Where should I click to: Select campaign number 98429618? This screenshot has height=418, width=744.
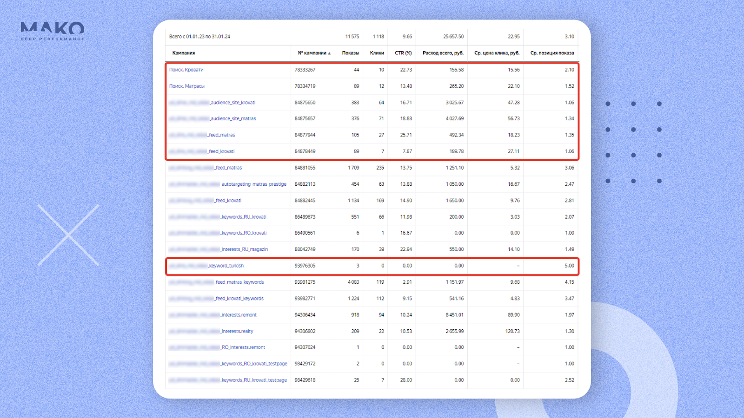pyautogui.click(x=305, y=380)
